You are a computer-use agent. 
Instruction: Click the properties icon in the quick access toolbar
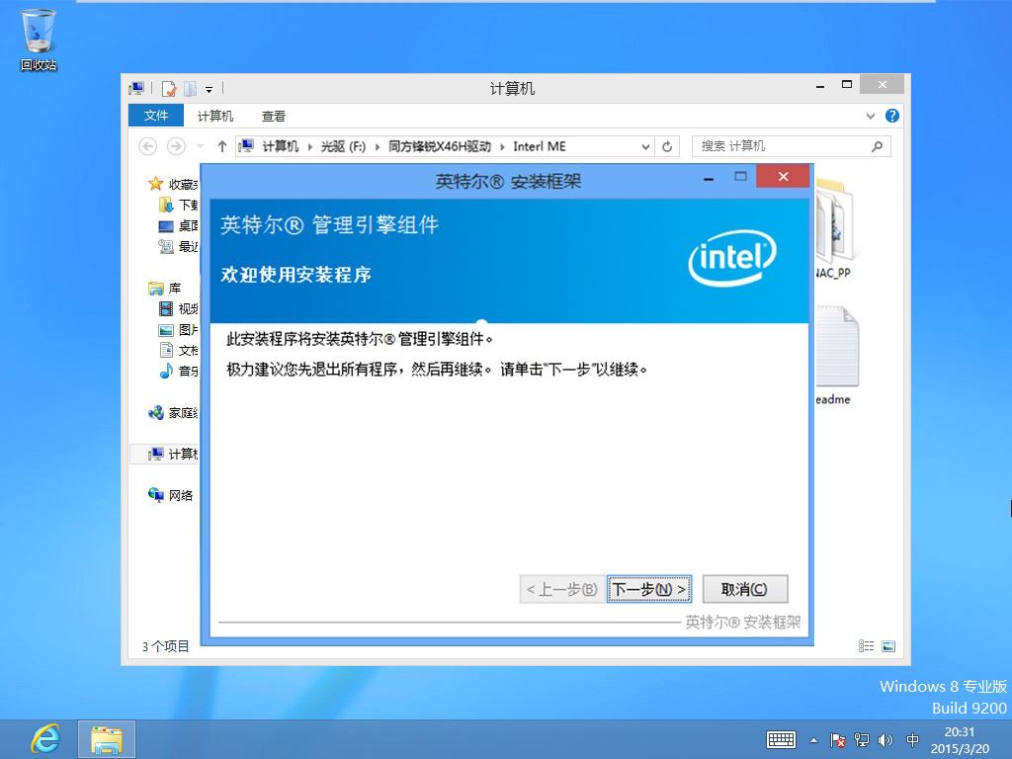pyautogui.click(x=169, y=88)
